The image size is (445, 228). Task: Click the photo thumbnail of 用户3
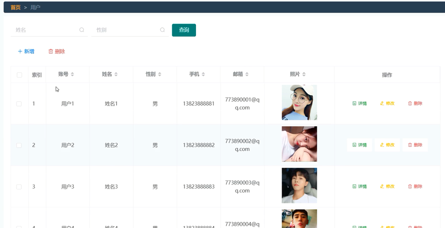click(x=299, y=185)
